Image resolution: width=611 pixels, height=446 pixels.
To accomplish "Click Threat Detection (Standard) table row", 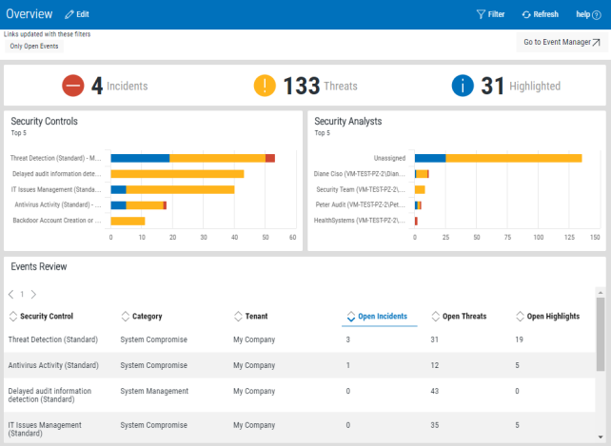I will click(53, 339).
